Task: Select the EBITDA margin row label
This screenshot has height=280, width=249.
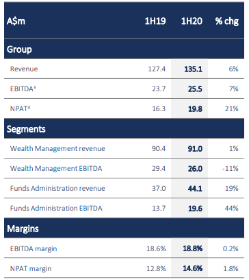Action: 34,248
